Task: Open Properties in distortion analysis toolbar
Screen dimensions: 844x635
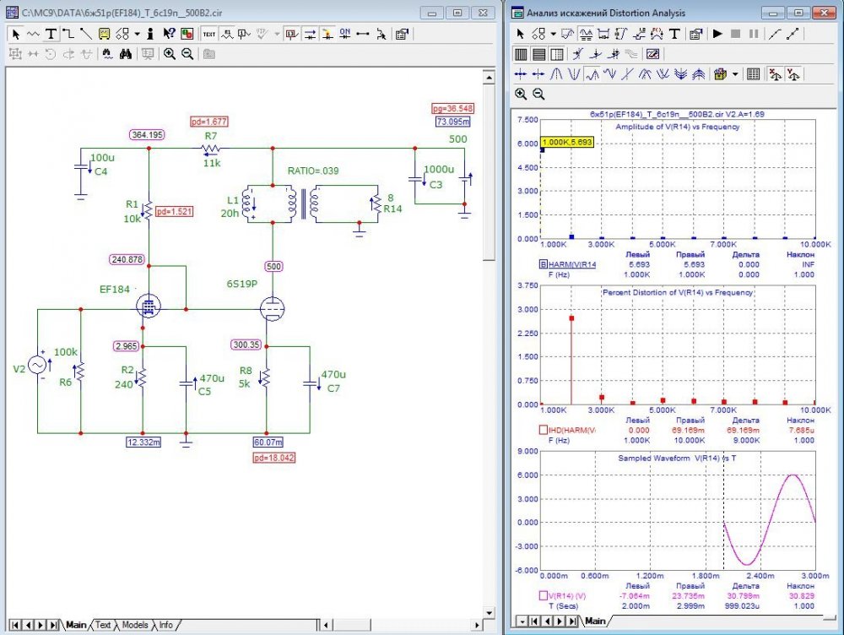Action: 695,35
